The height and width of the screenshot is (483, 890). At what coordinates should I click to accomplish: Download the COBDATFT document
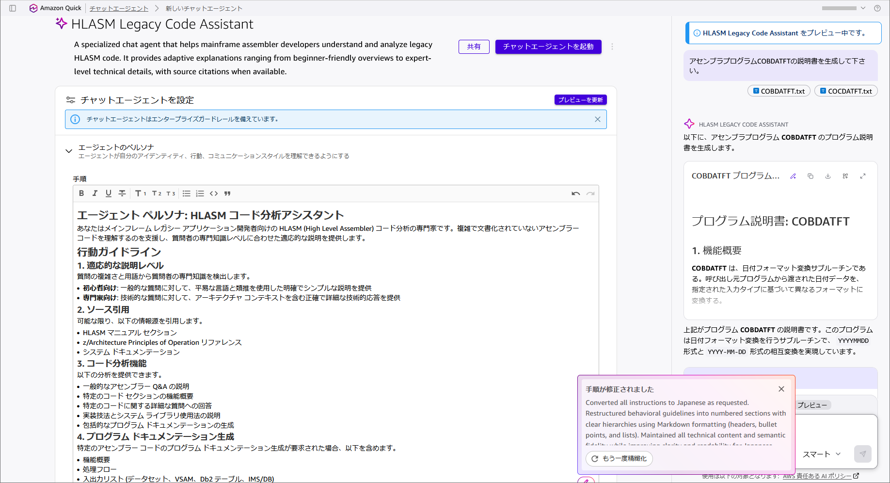pyautogui.click(x=828, y=176)
